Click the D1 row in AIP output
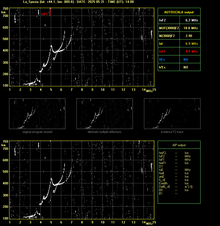 pos(168,166)
